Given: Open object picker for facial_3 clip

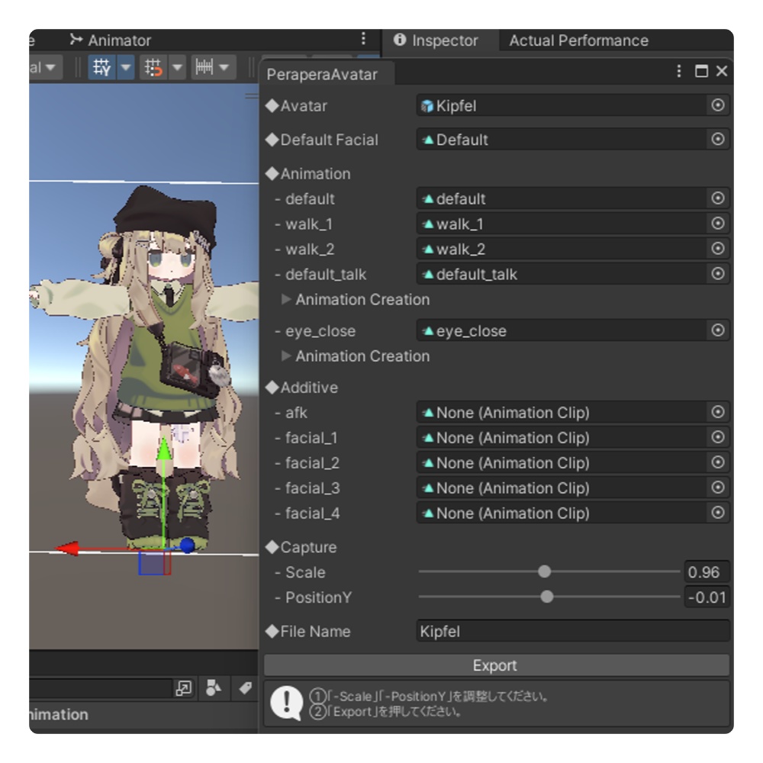Looking at the screenshot, I should [718, 488].
